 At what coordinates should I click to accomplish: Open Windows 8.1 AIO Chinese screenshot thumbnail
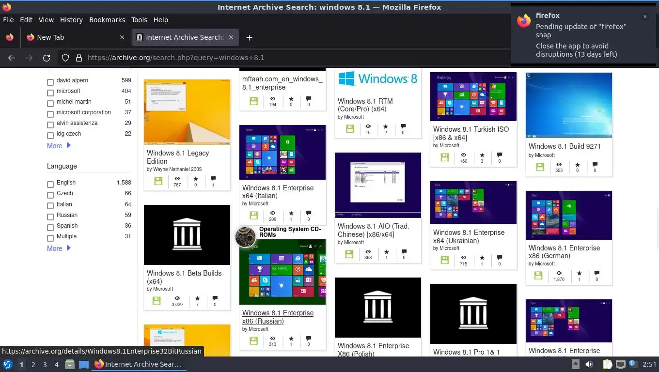pyautogui.click(x=378, y=185)
